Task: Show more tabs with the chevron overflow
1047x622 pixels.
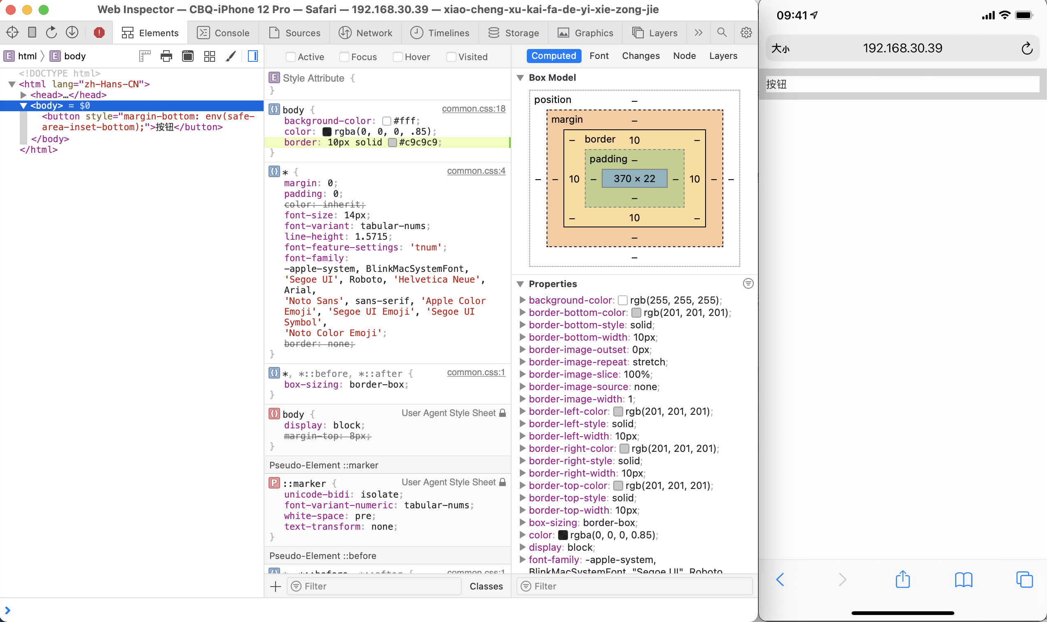Action: 698,33
